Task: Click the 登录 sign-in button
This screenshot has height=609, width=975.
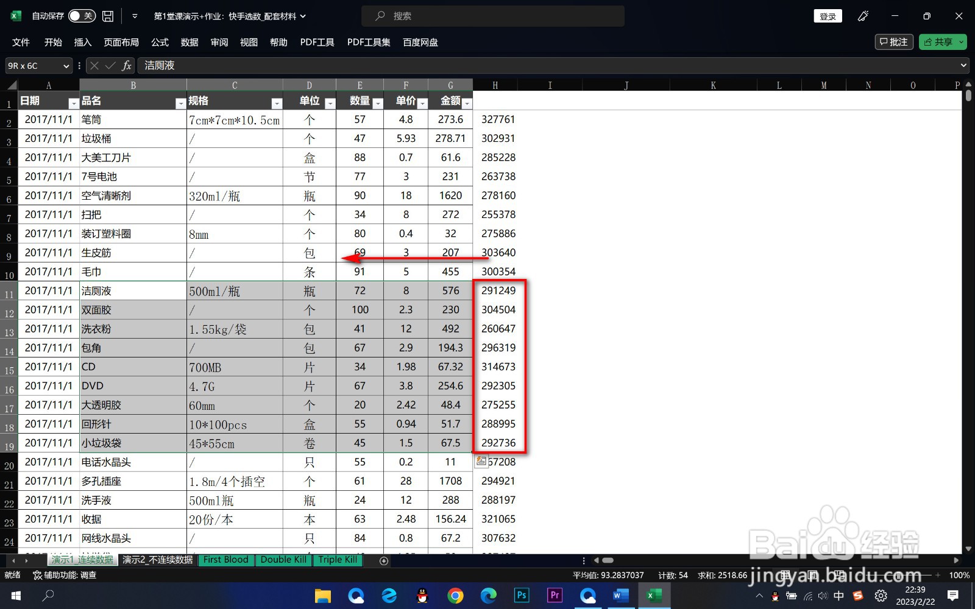Action: point(828,16)
